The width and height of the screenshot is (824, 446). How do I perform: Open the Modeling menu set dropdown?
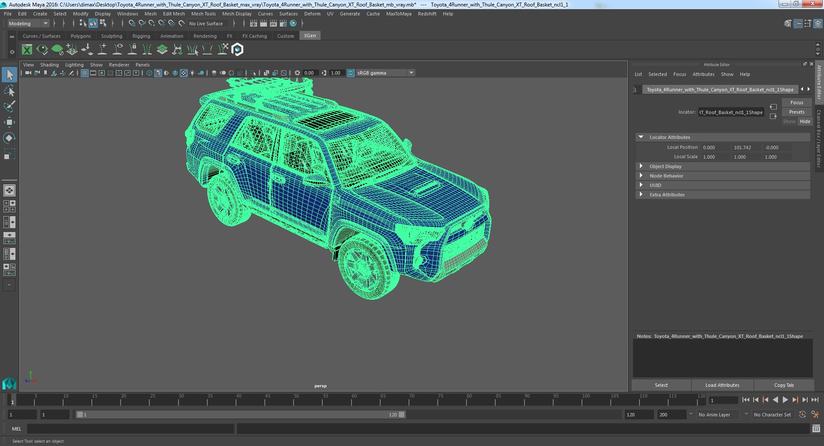pyautogui.click(x=28, y=24)
